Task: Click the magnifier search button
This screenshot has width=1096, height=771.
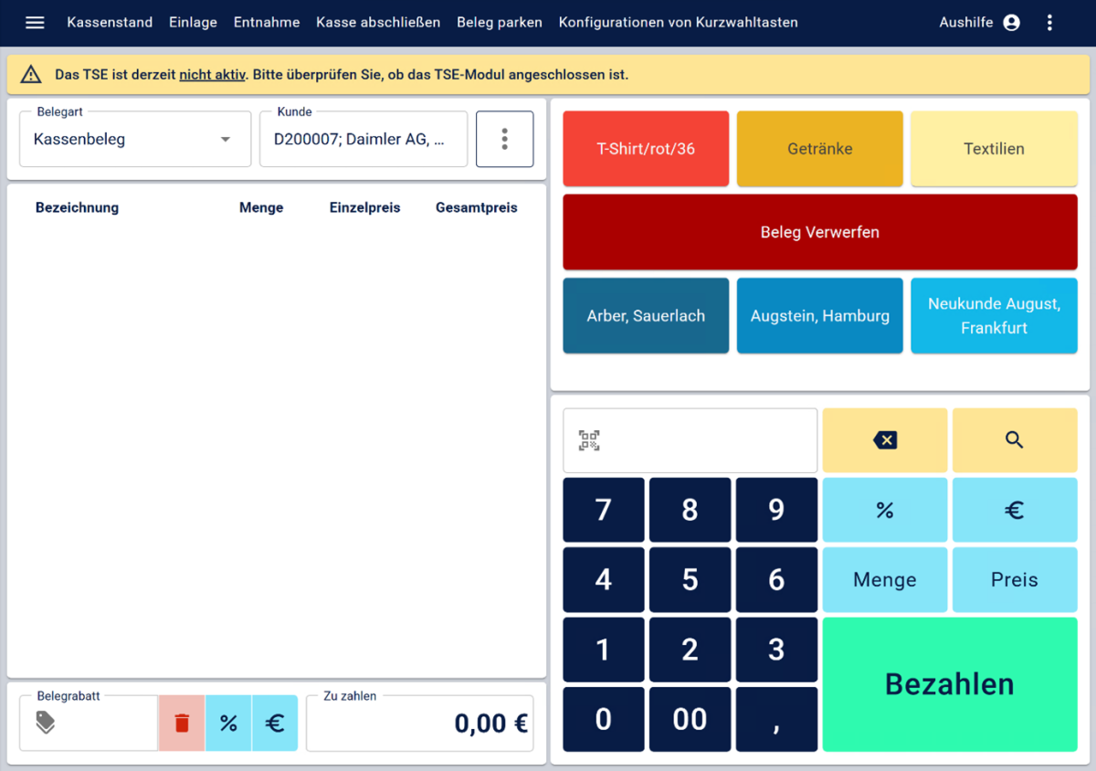Action: pyautogui.click(x=1014, y=440)
